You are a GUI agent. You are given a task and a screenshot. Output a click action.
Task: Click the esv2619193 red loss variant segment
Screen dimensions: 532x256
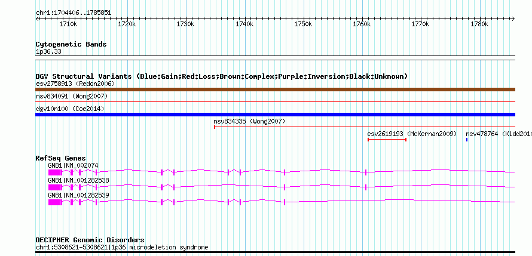coord(387,140)
